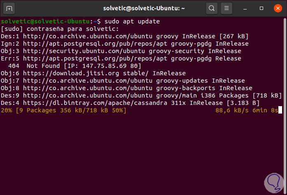Click the blinking terminal cursor block
Screen dimensions: 287x195
[x=280, y=110]
